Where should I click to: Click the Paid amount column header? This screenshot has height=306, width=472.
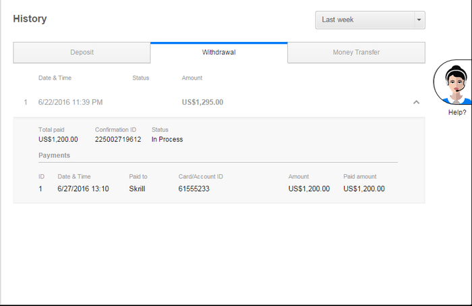pos(360,176)
